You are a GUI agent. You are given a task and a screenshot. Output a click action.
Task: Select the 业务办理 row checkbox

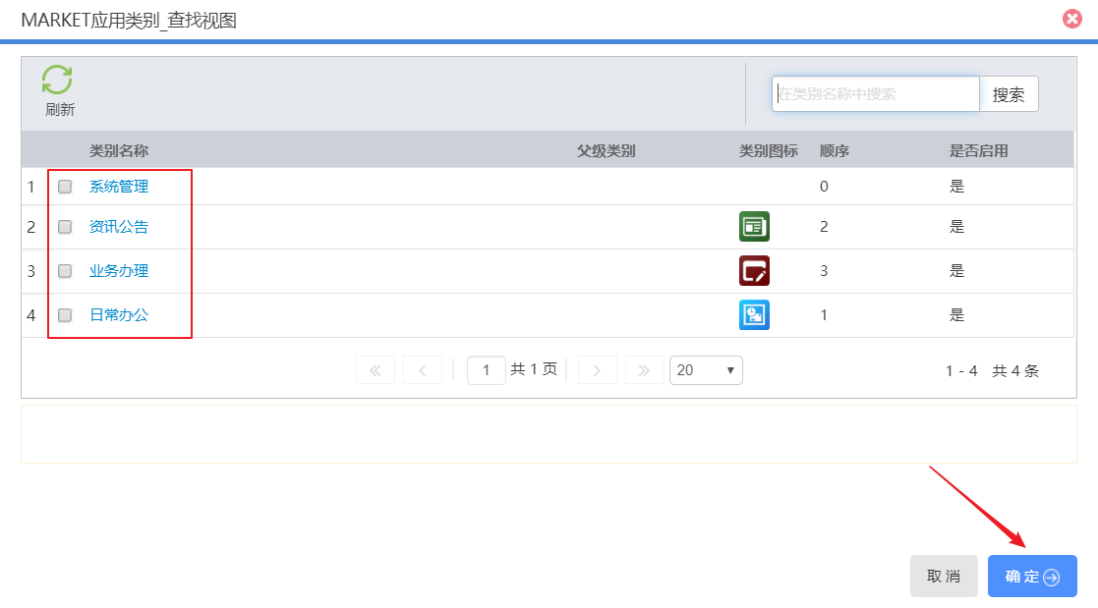[65, 271]
